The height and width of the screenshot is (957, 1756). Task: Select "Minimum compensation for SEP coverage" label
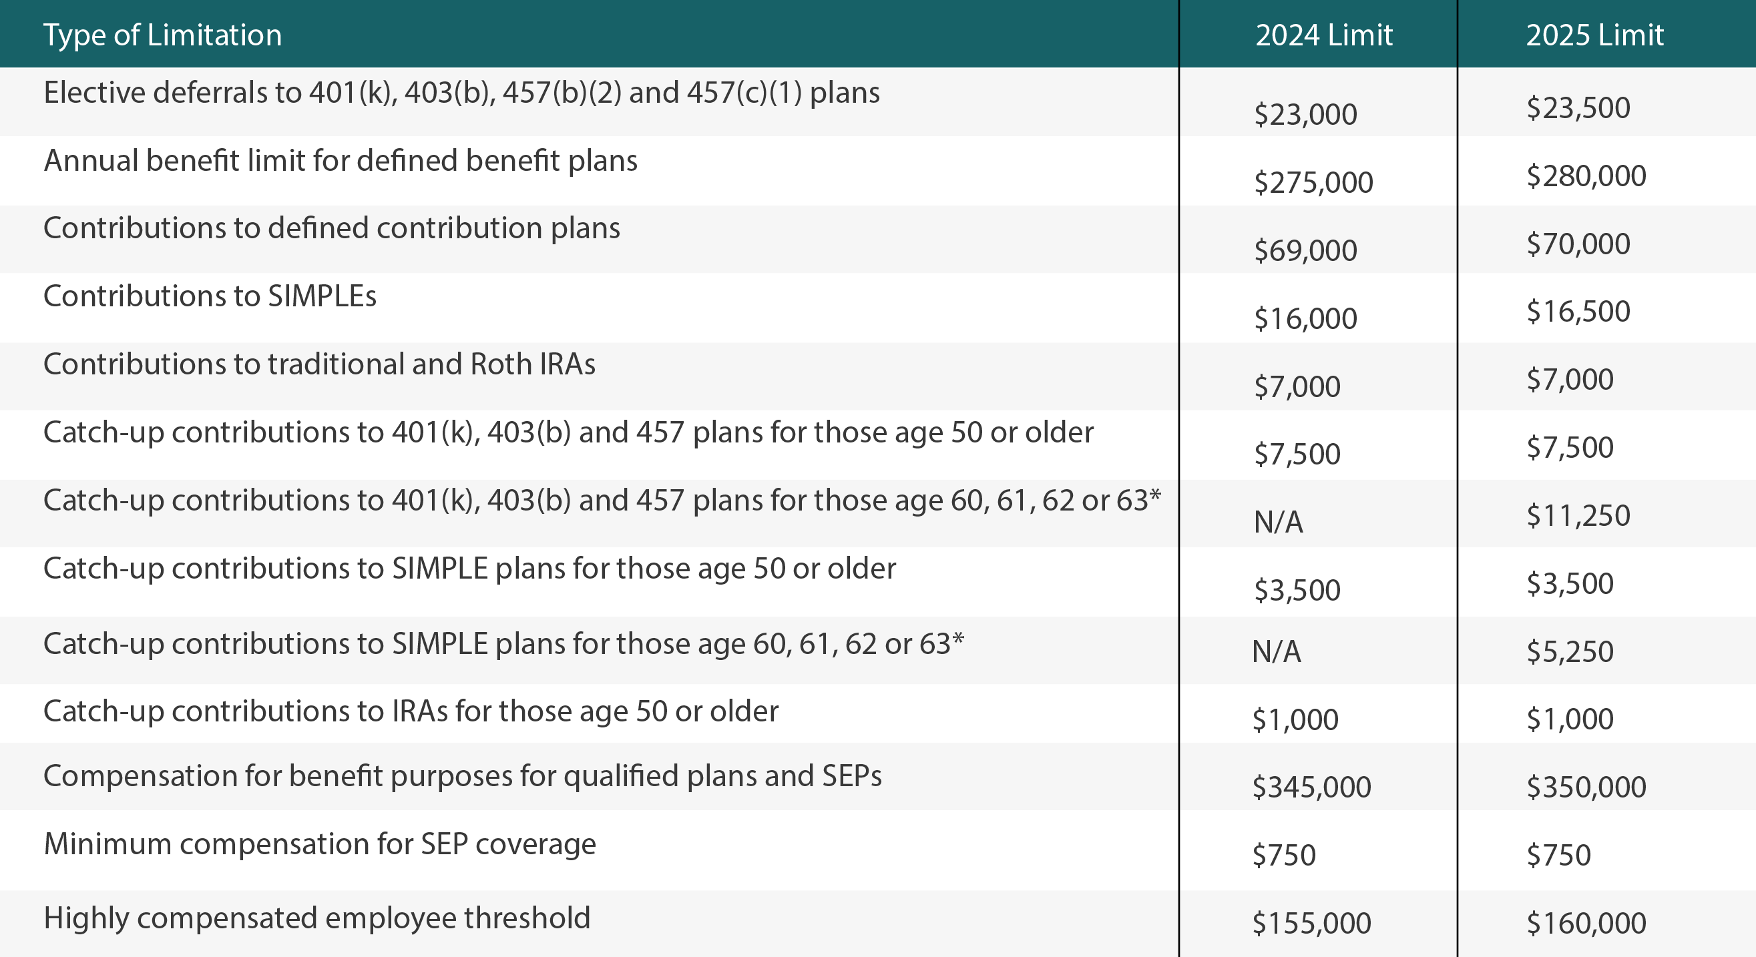pyautogui.click(x=320, y=845)
